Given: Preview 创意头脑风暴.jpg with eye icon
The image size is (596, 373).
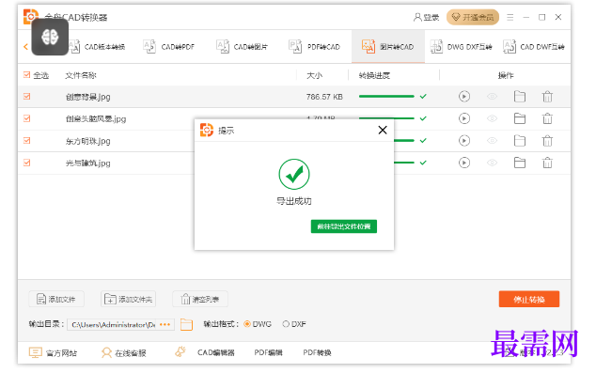Looking at the screenshot, I should coord(492,118).
